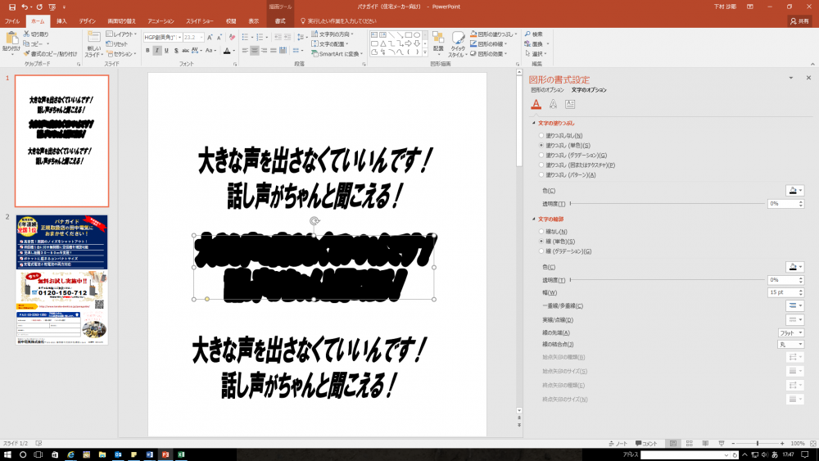
Task: Open the text fill 色 color picker
Action: [x=794, y=190]
